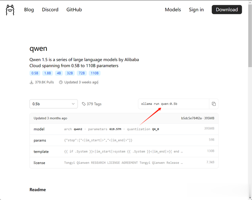Screen dimensions: 252x200
Task: Click the 130B template size
Action: [x=211, y=151]
